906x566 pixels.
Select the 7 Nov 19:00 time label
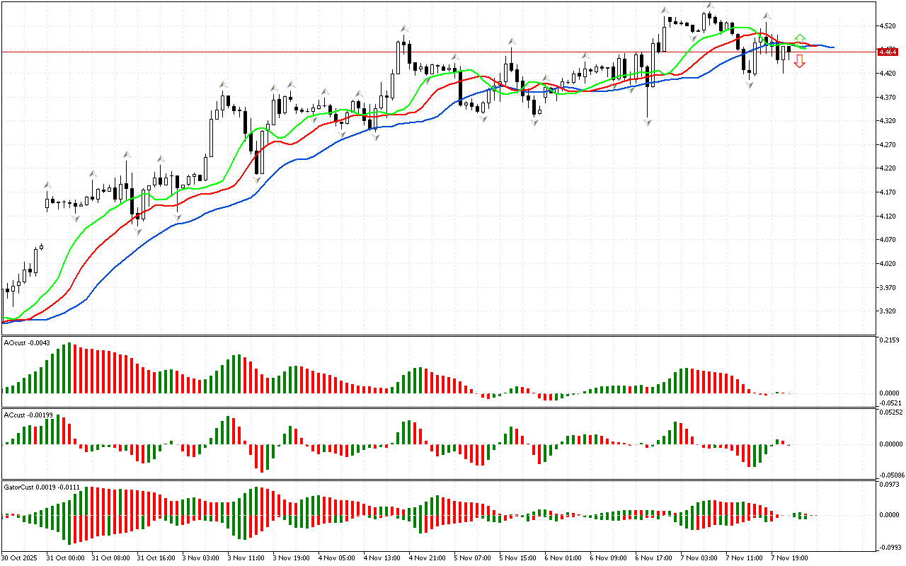click(x=789, y=558)
